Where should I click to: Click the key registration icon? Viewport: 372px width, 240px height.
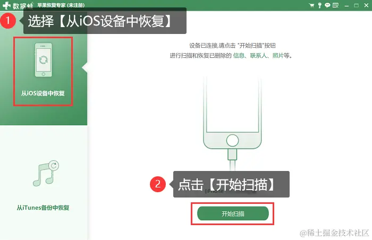[x=319, y=5]
